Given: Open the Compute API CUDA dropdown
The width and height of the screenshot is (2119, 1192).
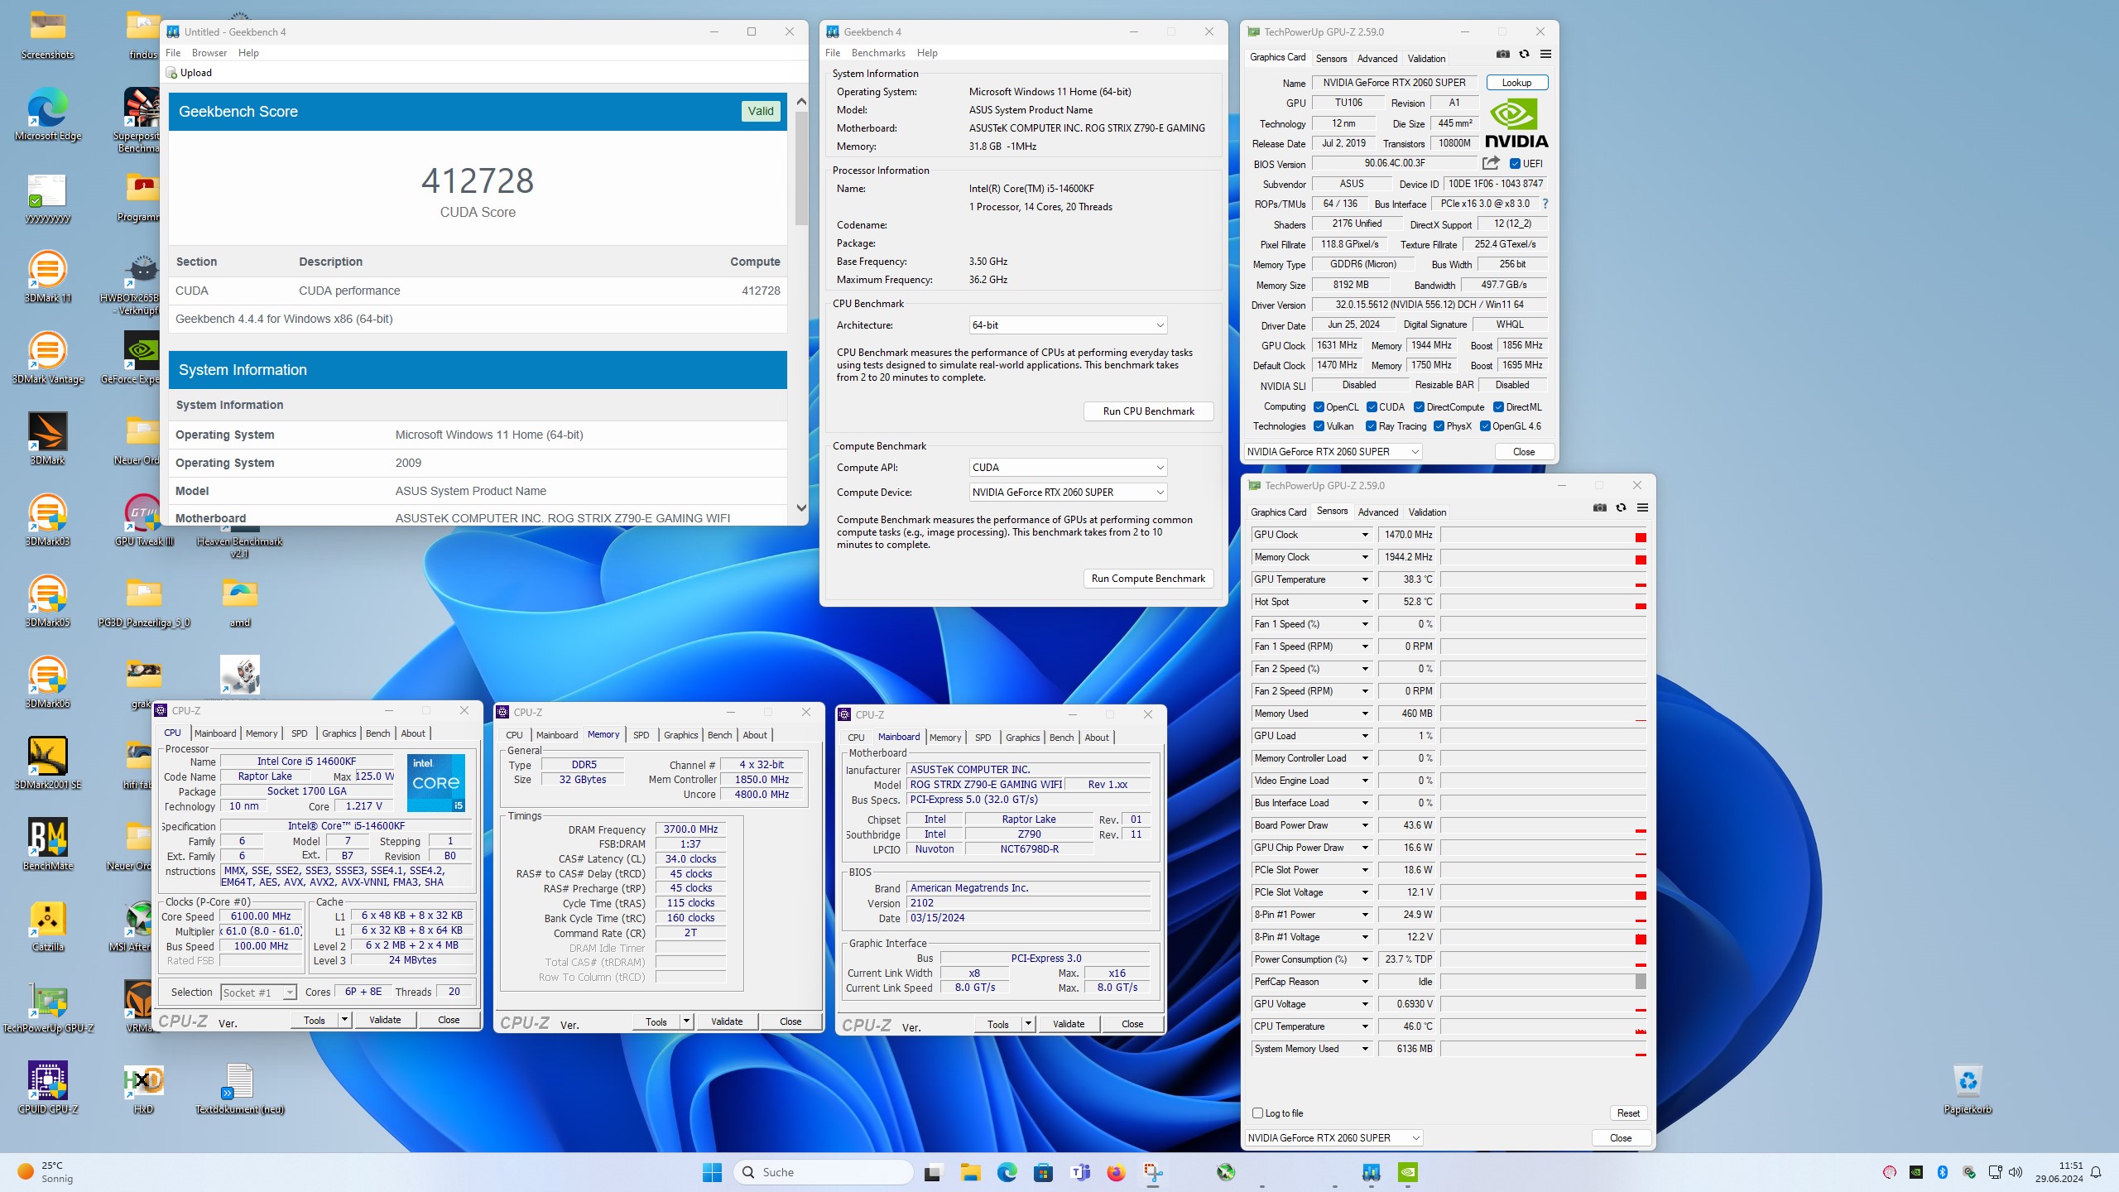Looking at the screenshot, I should (1068, 468).
